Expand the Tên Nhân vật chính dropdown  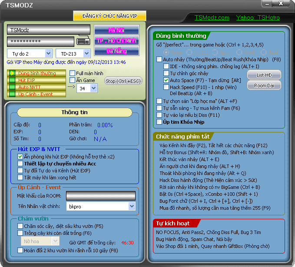132,207
